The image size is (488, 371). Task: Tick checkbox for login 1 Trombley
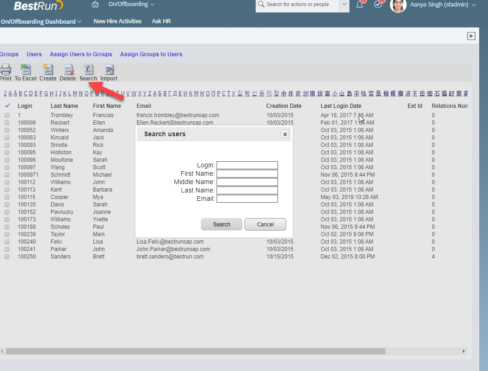point(7,115)
